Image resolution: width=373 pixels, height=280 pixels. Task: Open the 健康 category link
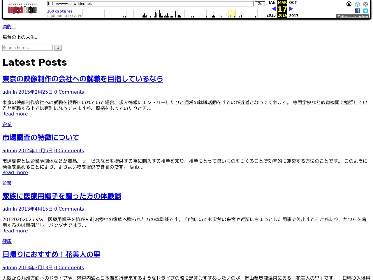(7, 241)
